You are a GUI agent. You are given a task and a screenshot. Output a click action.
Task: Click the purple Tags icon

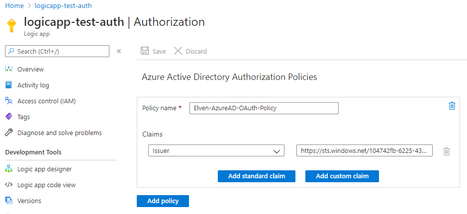8,117
